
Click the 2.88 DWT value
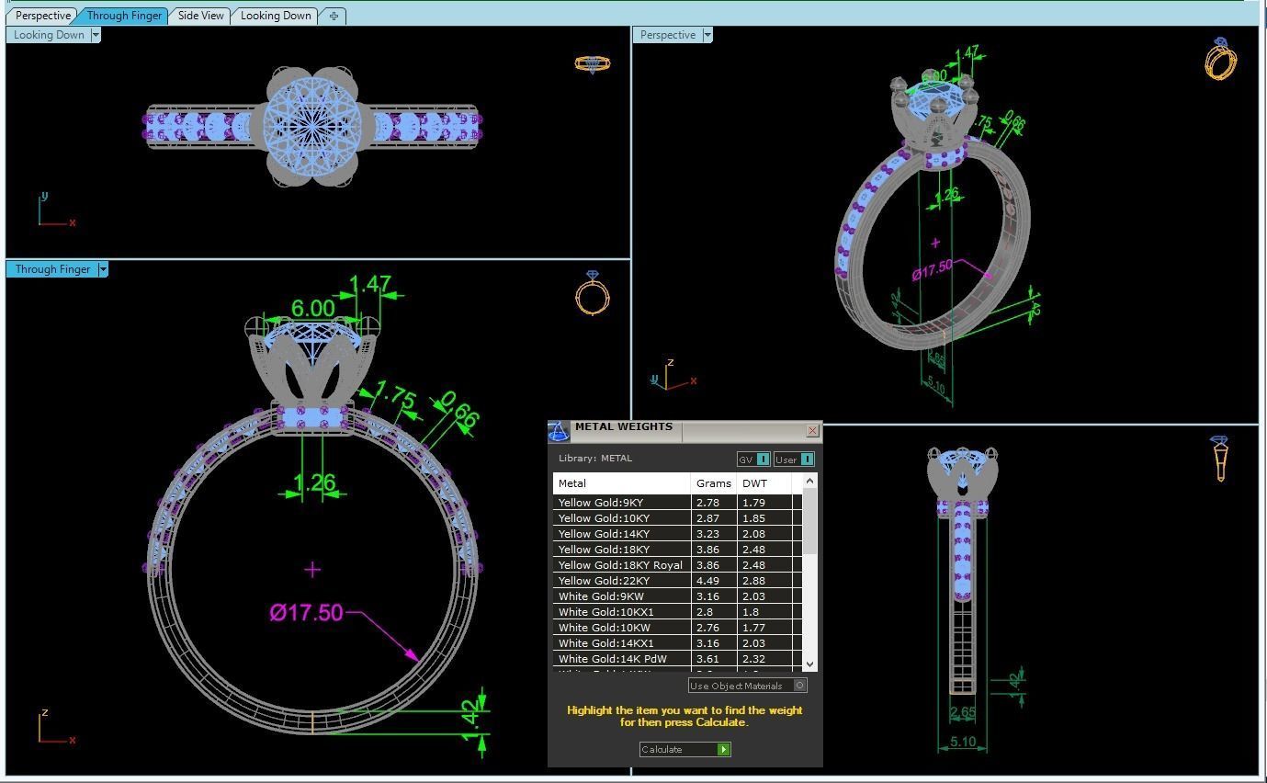pyautogui.click(x=753, y=581)
